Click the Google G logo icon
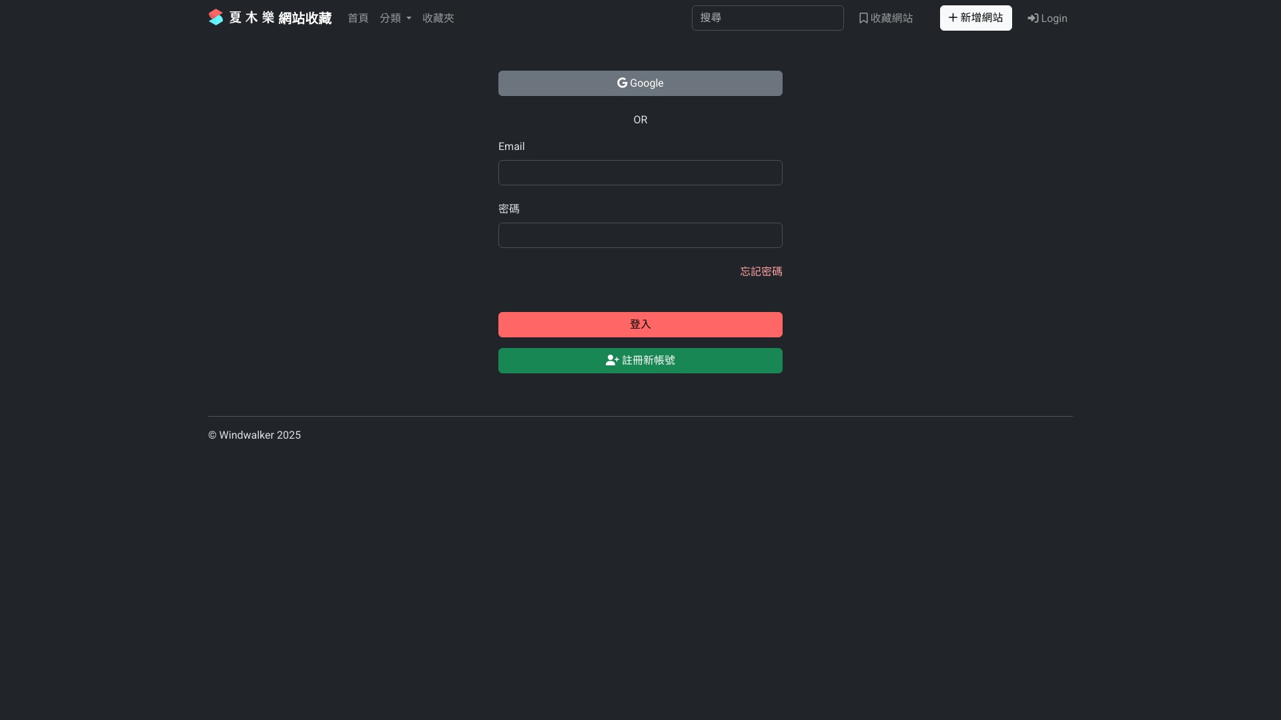This screenshot has width=1281, height=720. click(x=622, y=83)
